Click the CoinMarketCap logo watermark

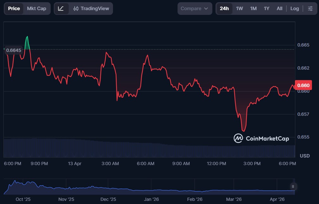click(261, 139)
